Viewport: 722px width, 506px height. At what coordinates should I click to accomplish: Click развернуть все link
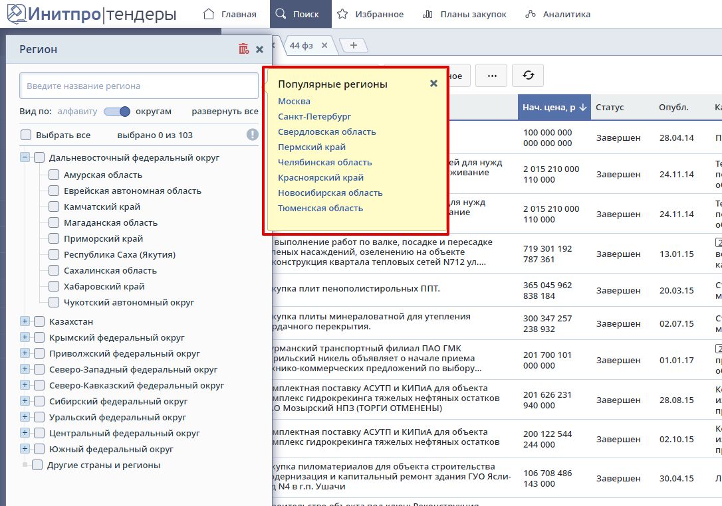point(225,112)
